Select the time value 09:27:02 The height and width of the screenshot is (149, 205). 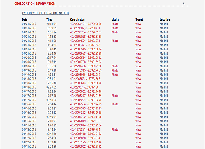coord(51,87)
